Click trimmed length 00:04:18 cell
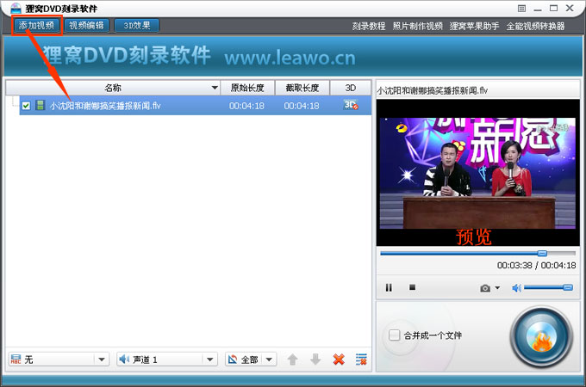Image resolution: width=586 pixels, height=387 pixels. point(302,106)
